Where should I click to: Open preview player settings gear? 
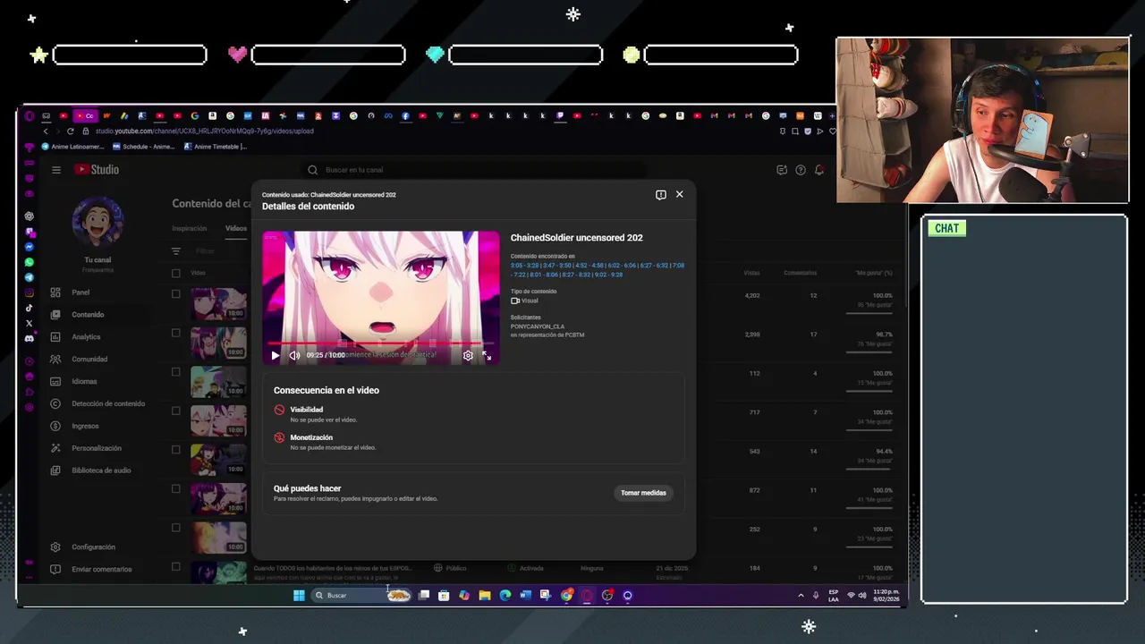point(468,355)
